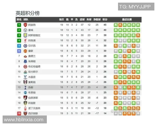Click the West Ham crest in the last row
Image resolution: width=157 pixels, height=126 pixels.
[25, 113]
